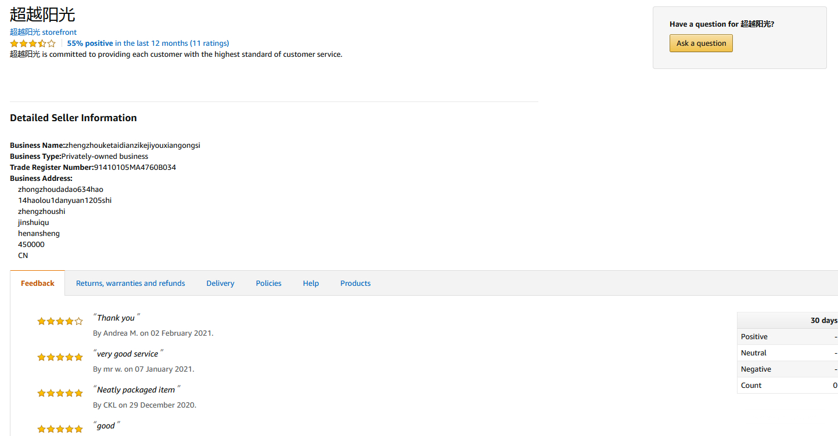Click the seller's star rating icon
The width and height of the screenshot is (838, 436).
[x=33, y=43]
